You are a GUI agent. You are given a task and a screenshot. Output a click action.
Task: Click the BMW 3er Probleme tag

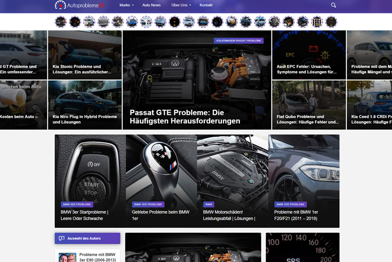(x=77, y=204)
